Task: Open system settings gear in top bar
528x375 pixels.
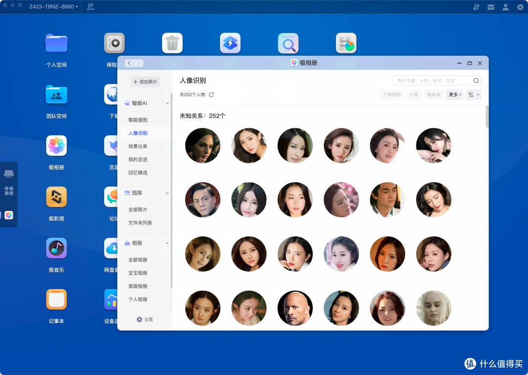Action: click(520, 7)
